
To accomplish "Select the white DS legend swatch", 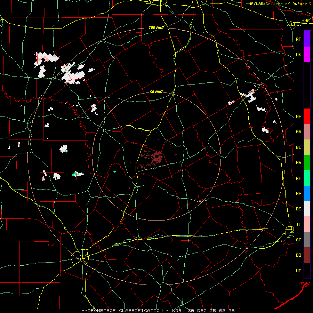I will (307, 209).
